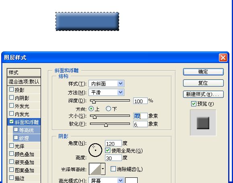The image size is (233, 183).
Task: Enable 消除锯齿 checkbox
Action: pos(113,169)
